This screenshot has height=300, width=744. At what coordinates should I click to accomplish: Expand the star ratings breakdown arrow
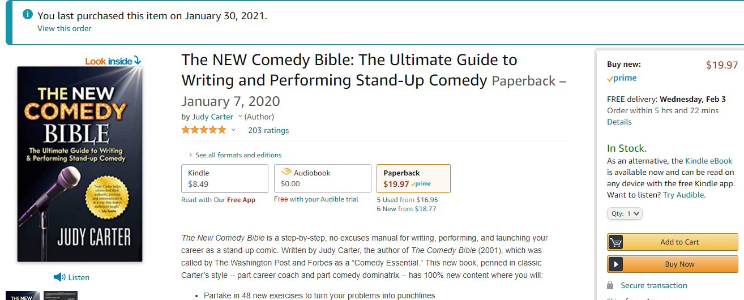point(233,130)
